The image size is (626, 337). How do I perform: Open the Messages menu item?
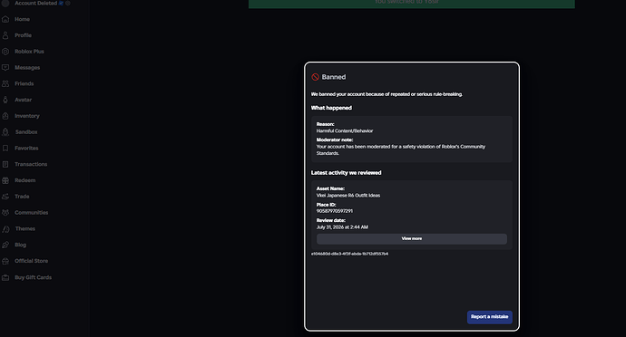click(x=27, y=67)
